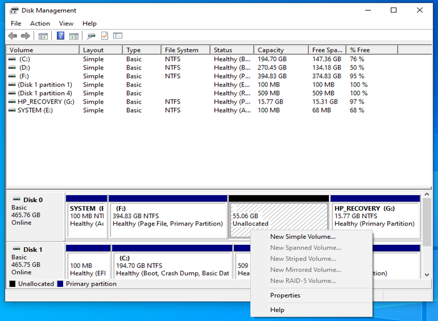Screen dimensions: 438x321
Task: Click the Show/Hide Console Tree icon
Action: pyautogui.click(x=43, y=36)
